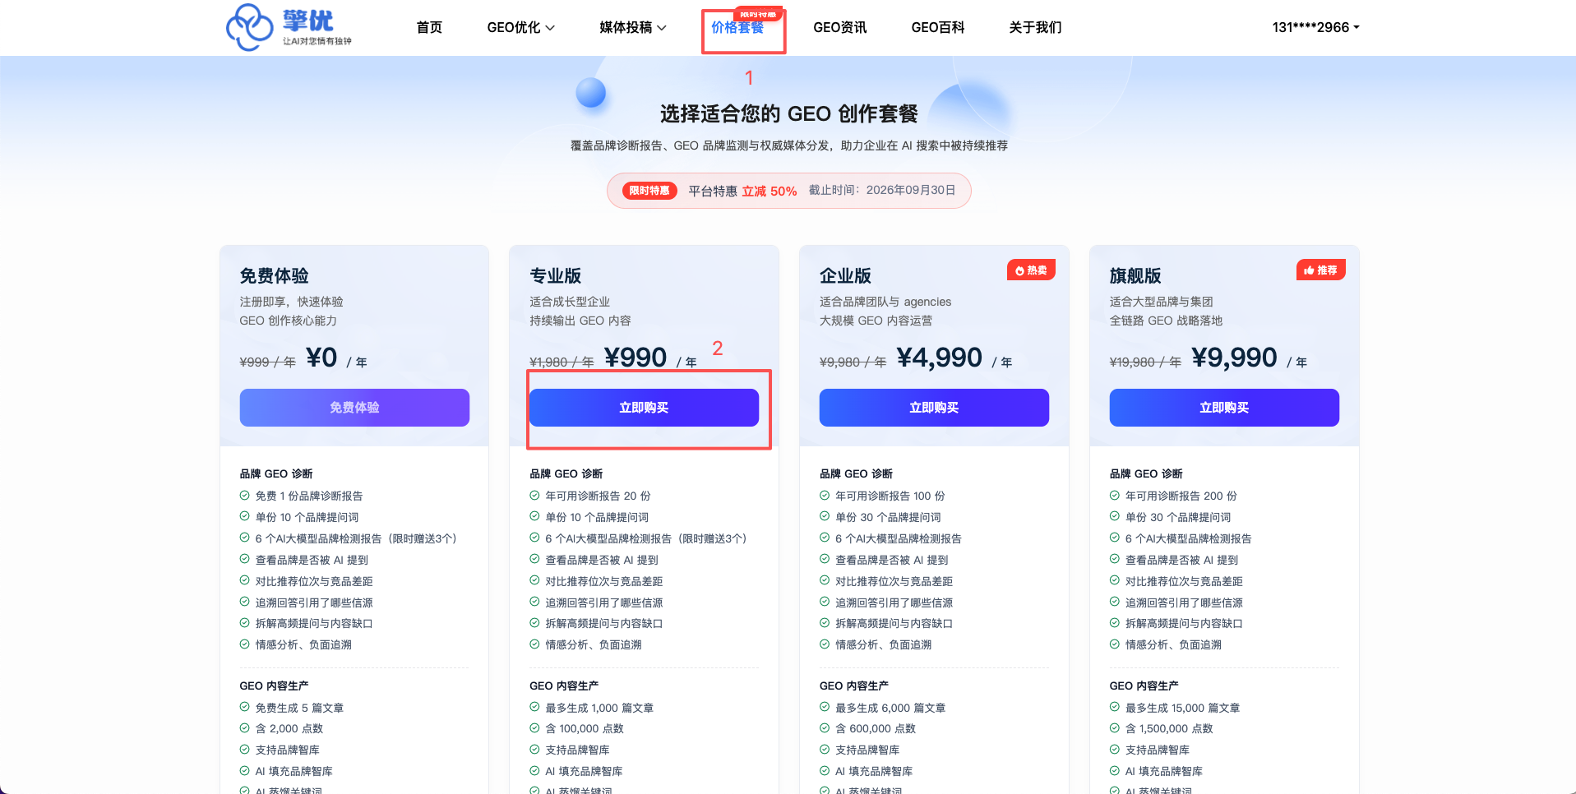Image resolution: width=1576 pixels, height=794 pixels.
Task: Open the 价格套餐 nav item
Action: 737,27
